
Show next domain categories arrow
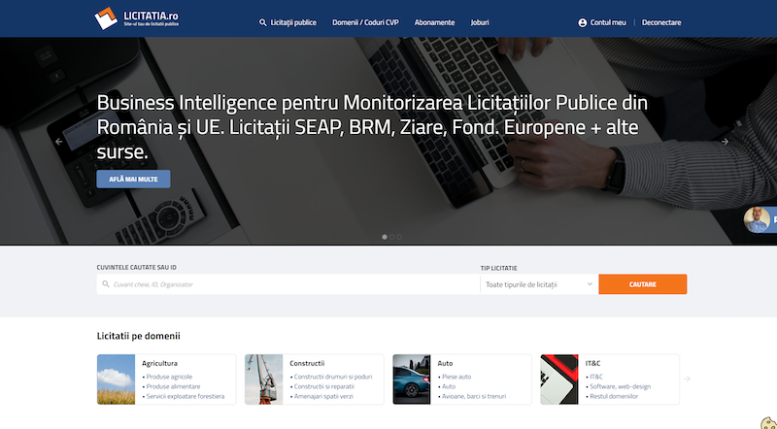tap(687, 379)
